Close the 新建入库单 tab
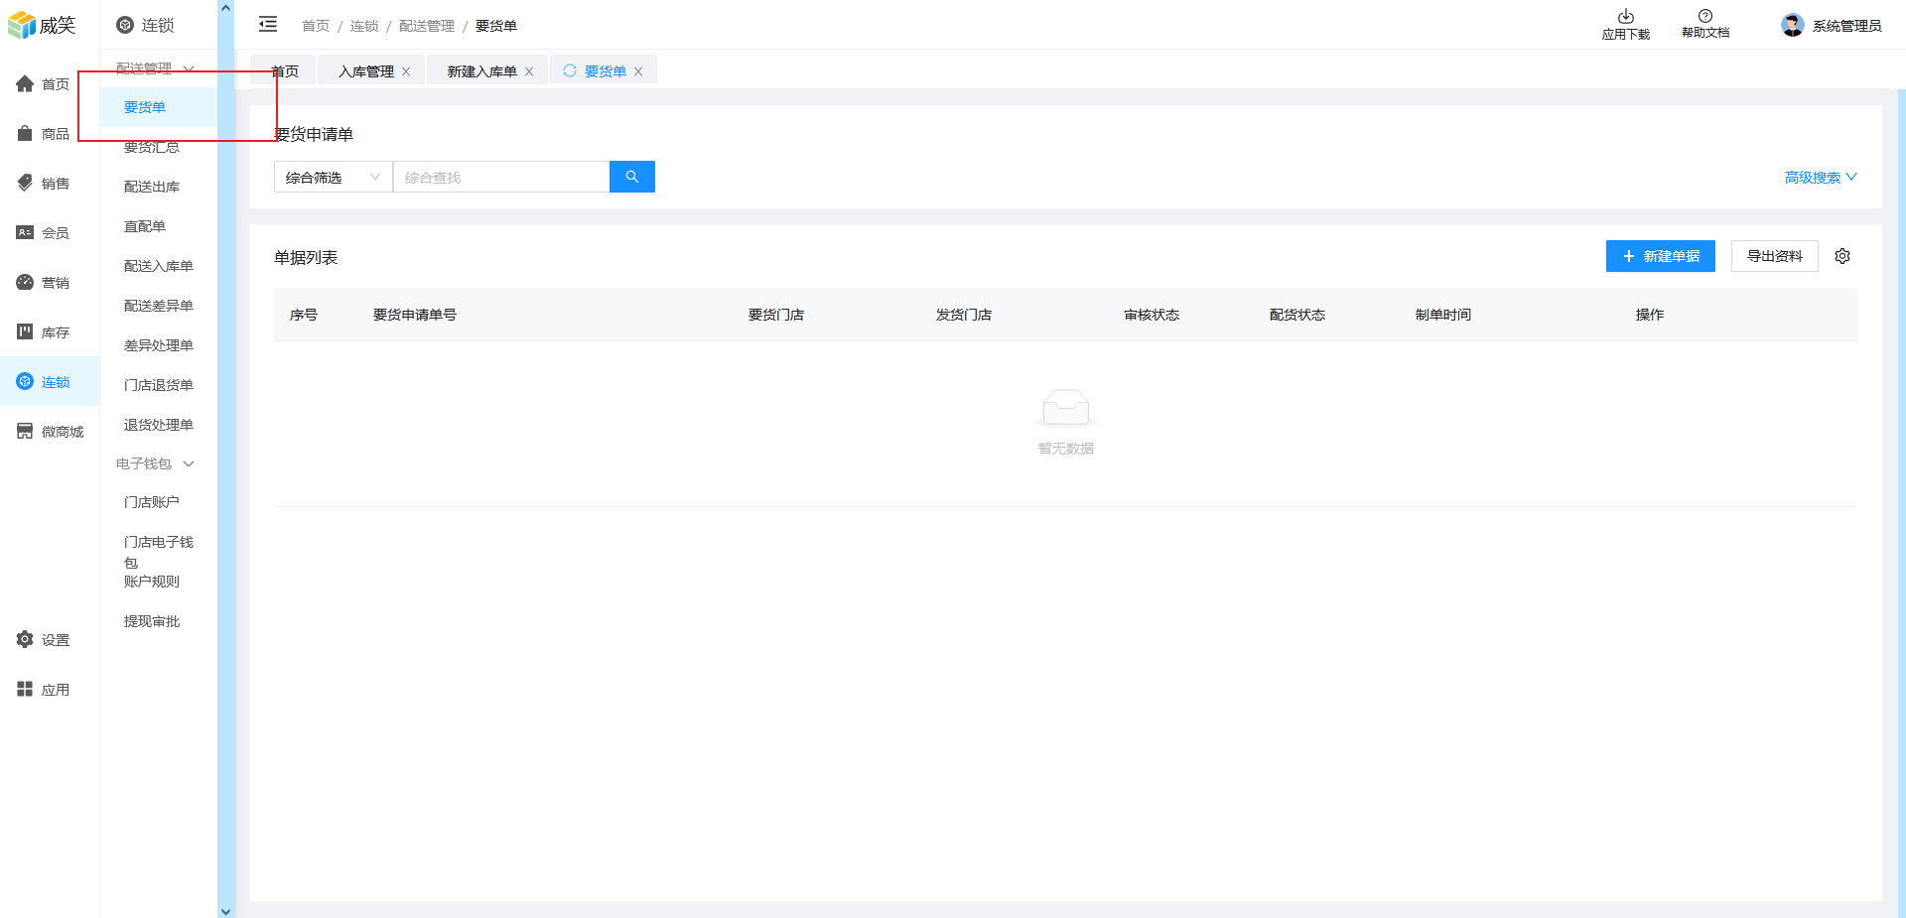This screenshot has width=1906, height=918. tap(529, 71)
